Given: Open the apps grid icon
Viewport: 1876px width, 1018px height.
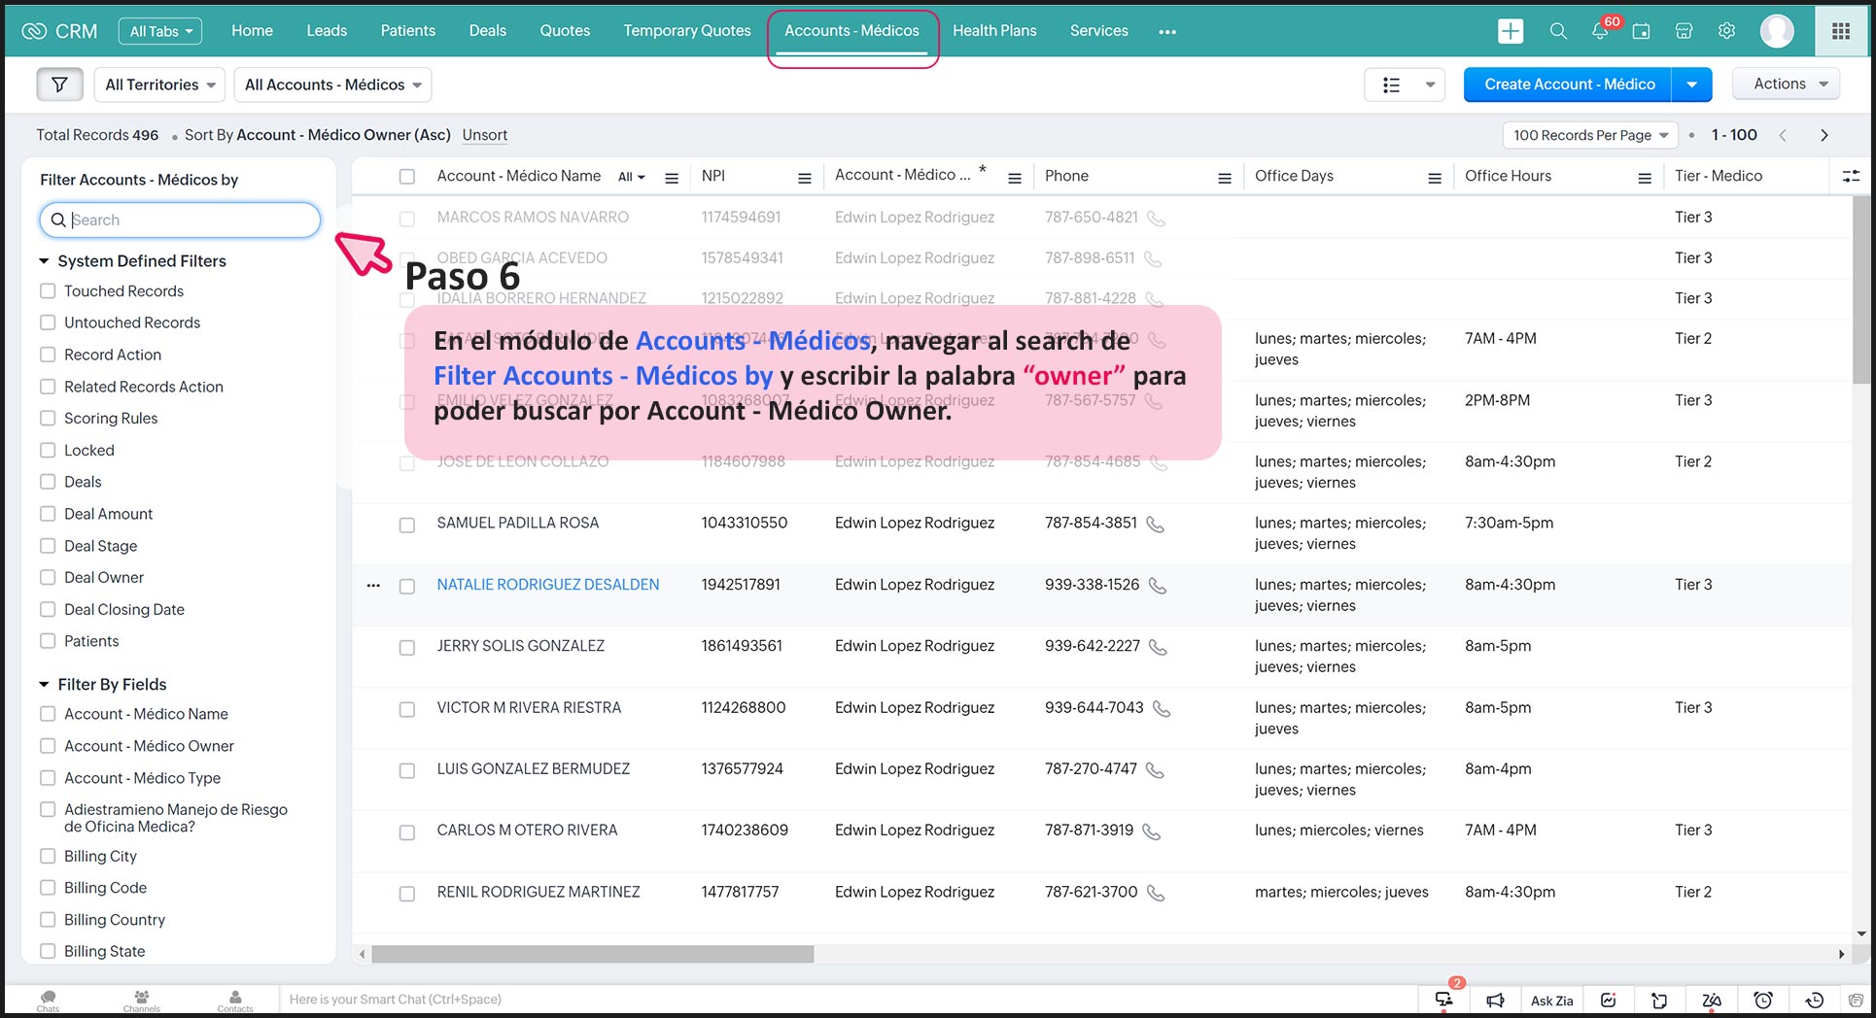Looking at the screenshot, I should [x=1840, y=31].
